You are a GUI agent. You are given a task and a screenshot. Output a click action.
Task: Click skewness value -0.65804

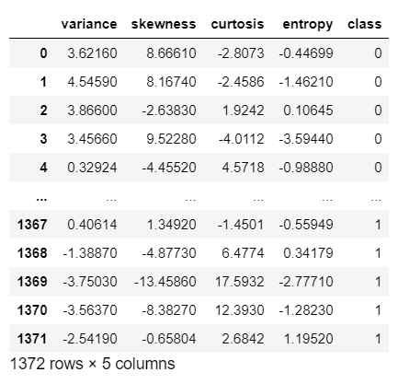point(169,339)
